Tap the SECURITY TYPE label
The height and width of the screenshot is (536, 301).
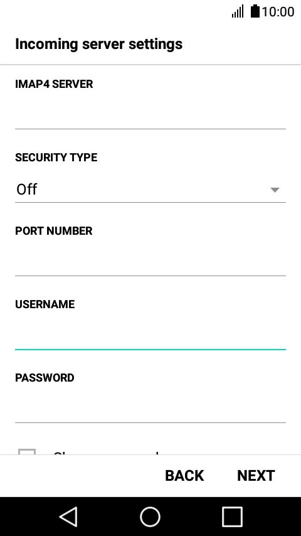(56, 158)
